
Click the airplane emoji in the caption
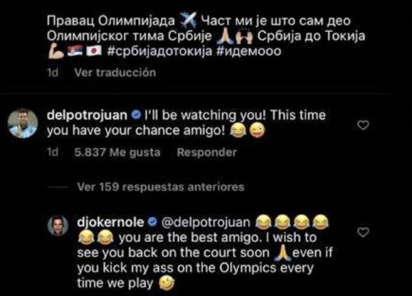point(188,20)
